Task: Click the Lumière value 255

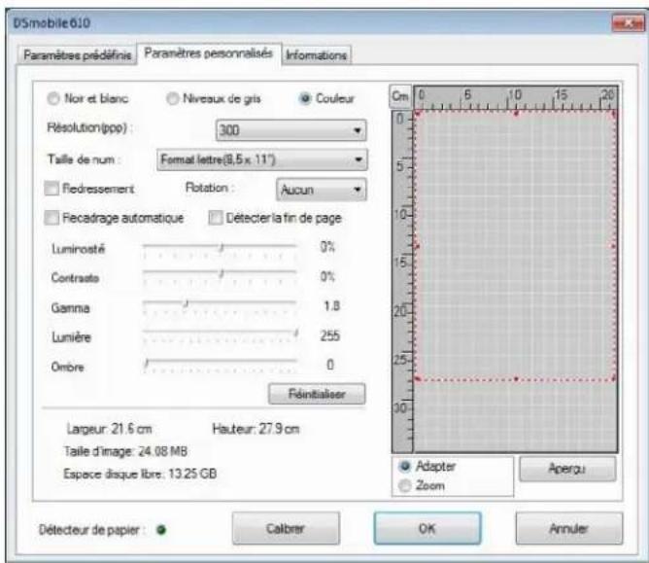Action: tap(330, 335)
